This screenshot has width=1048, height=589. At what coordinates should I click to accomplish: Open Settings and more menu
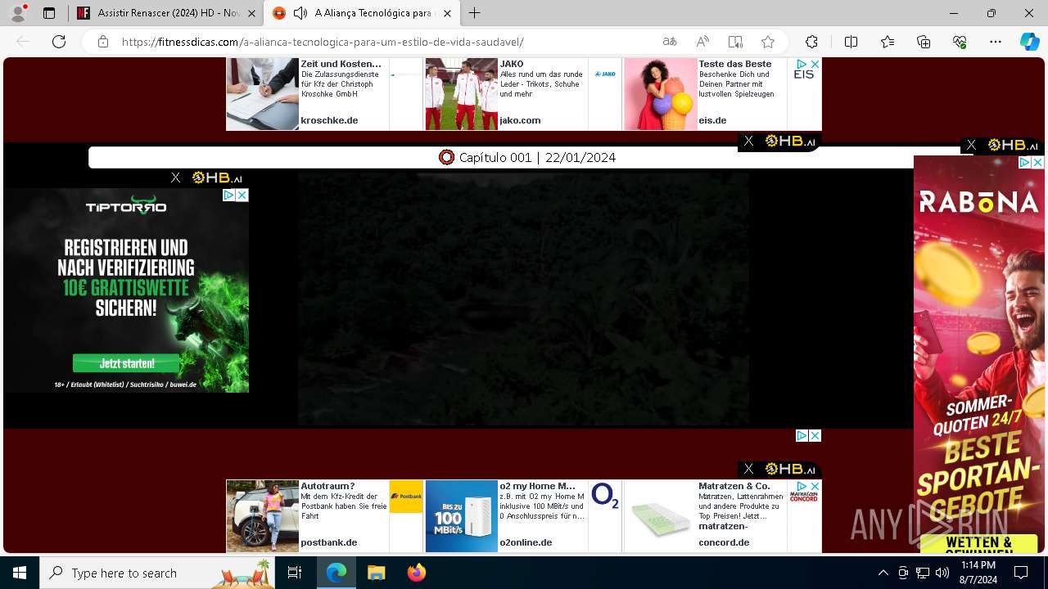tap(996, 42)
